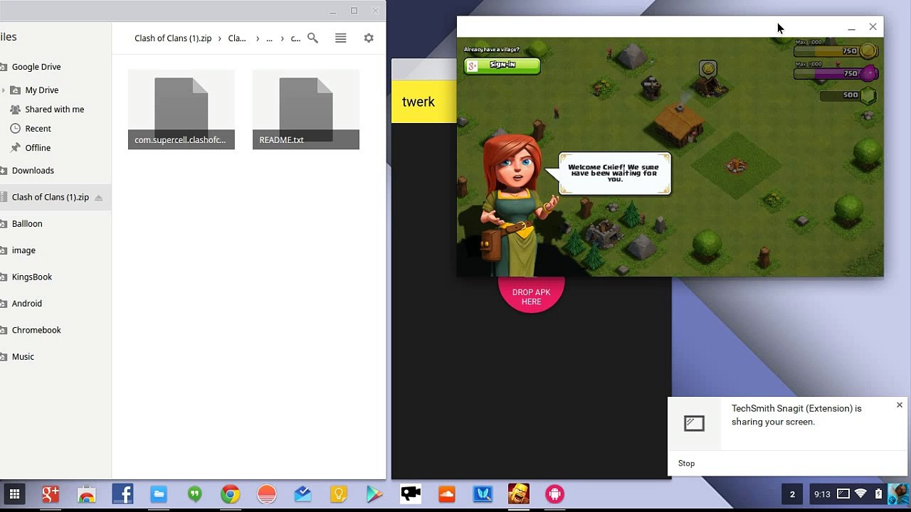Expand the My Drive folder tree
This screenshot has width=911, height=512.
click(4, 90)
